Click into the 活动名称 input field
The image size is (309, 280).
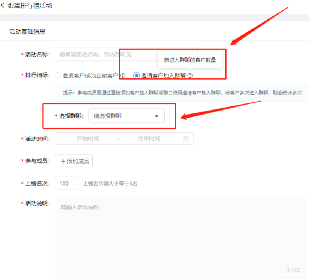point(126,54)
